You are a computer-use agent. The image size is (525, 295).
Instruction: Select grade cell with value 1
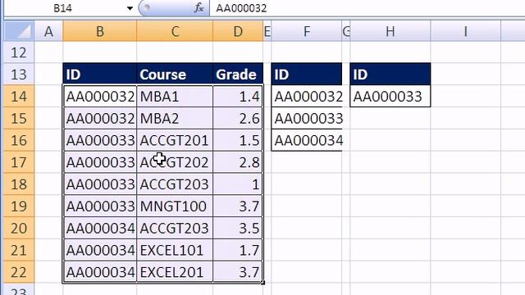[238, 184]
